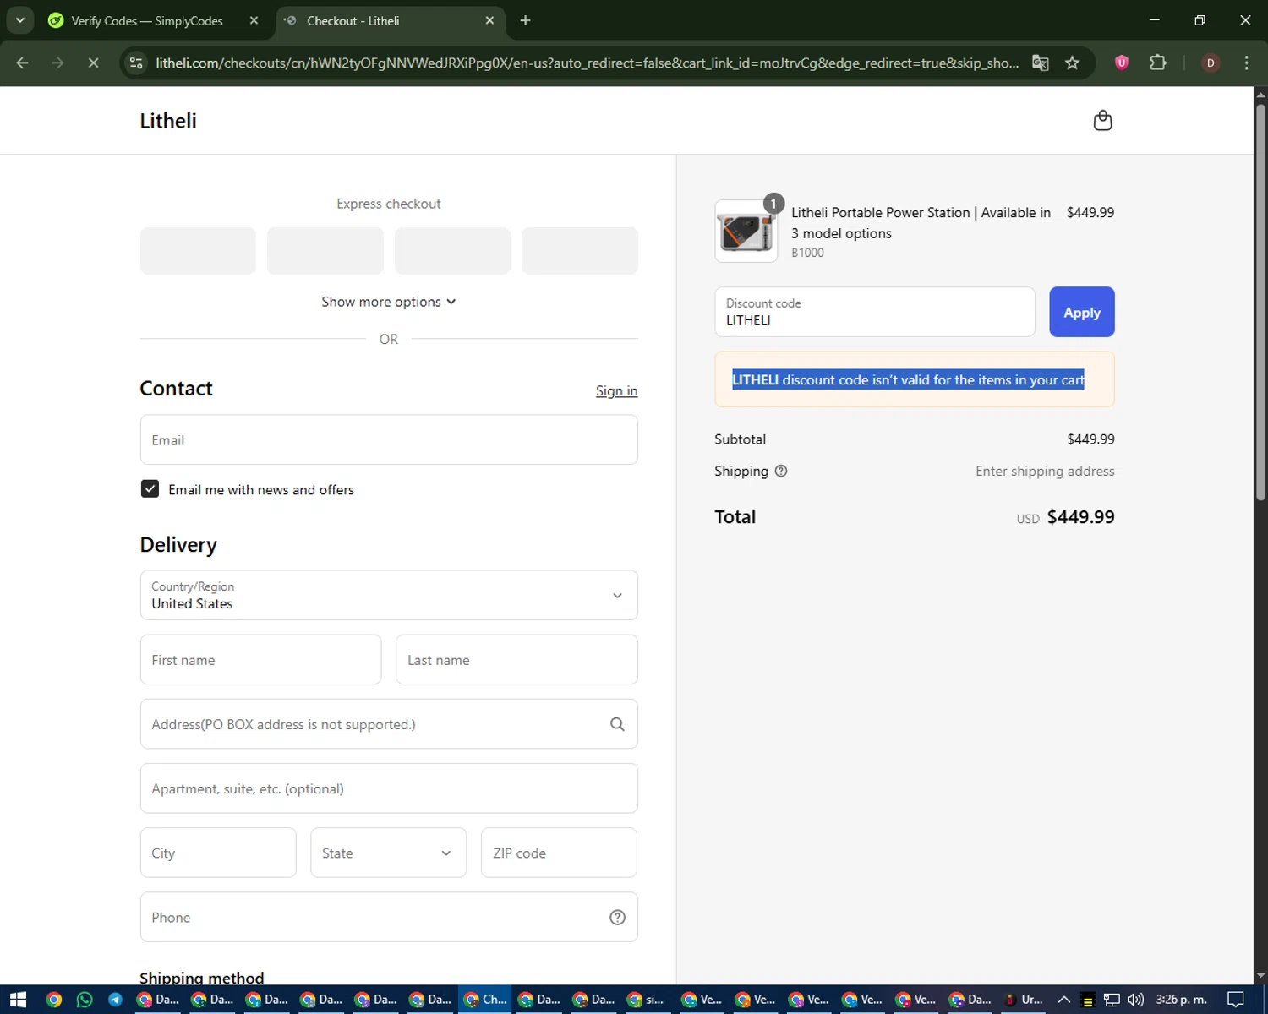
Task: Click the first express checkout button
Action: (x=198, y=251)
